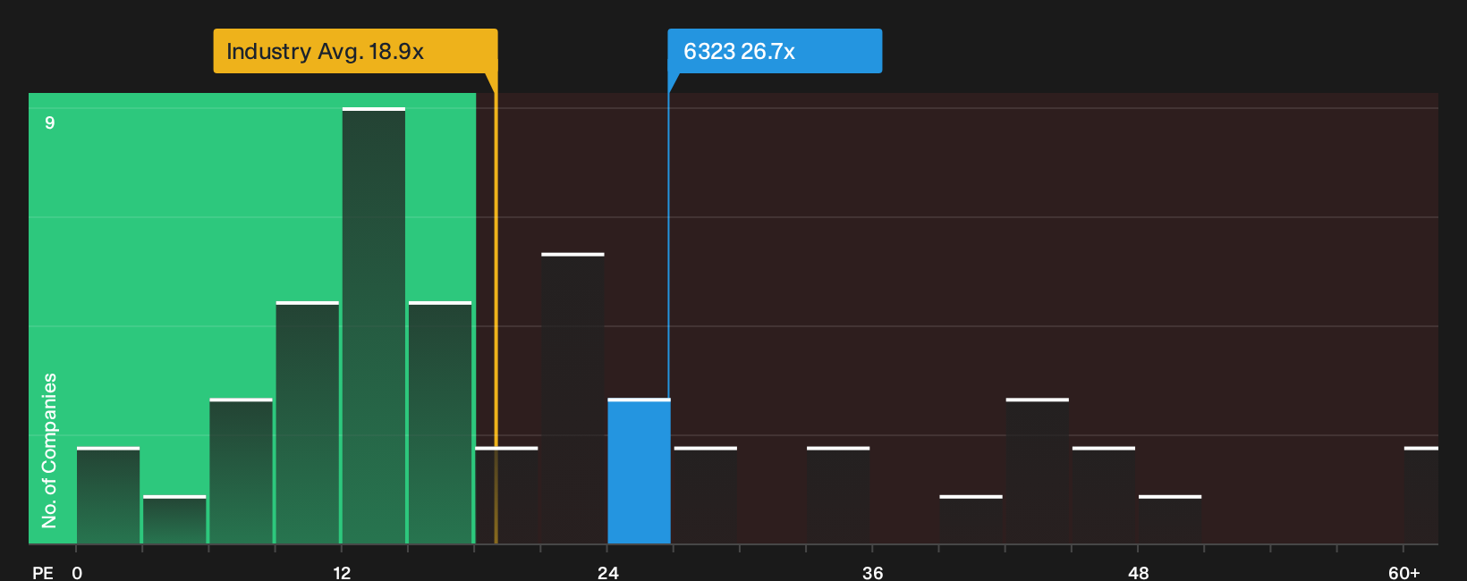Click the 60+ PE axis label

click(1403, 572)
